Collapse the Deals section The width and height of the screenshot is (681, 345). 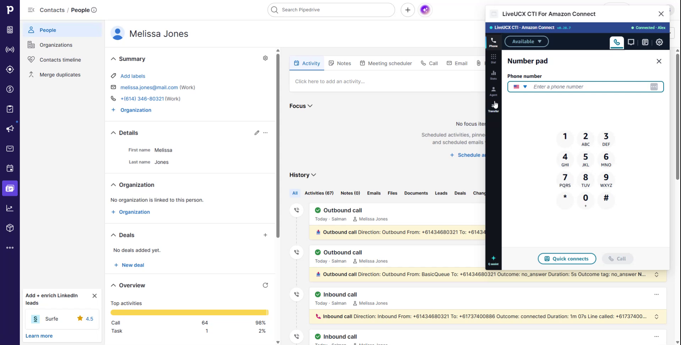[x=113, y=235]
